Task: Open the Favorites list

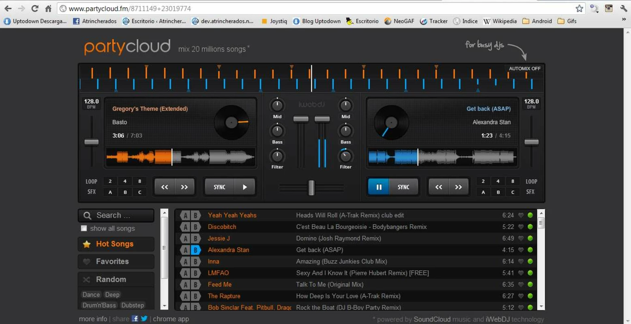Action: tap(116, 262)
